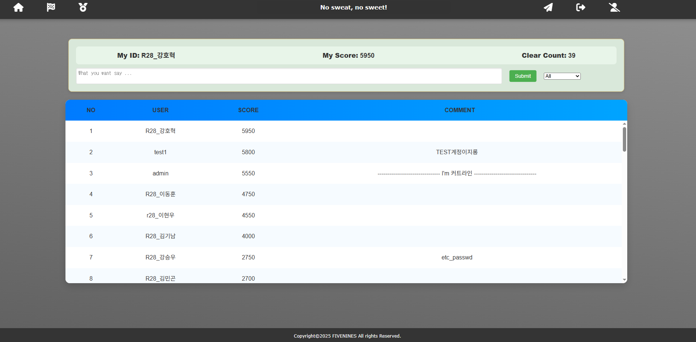696x342 pixels.
Task: Click the scrollbar down arrow
Action: (x=624, y=280)
